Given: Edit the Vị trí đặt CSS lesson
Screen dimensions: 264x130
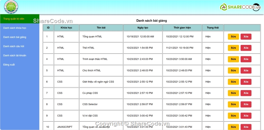Looking at the screenshot, I should pos(233,116).
